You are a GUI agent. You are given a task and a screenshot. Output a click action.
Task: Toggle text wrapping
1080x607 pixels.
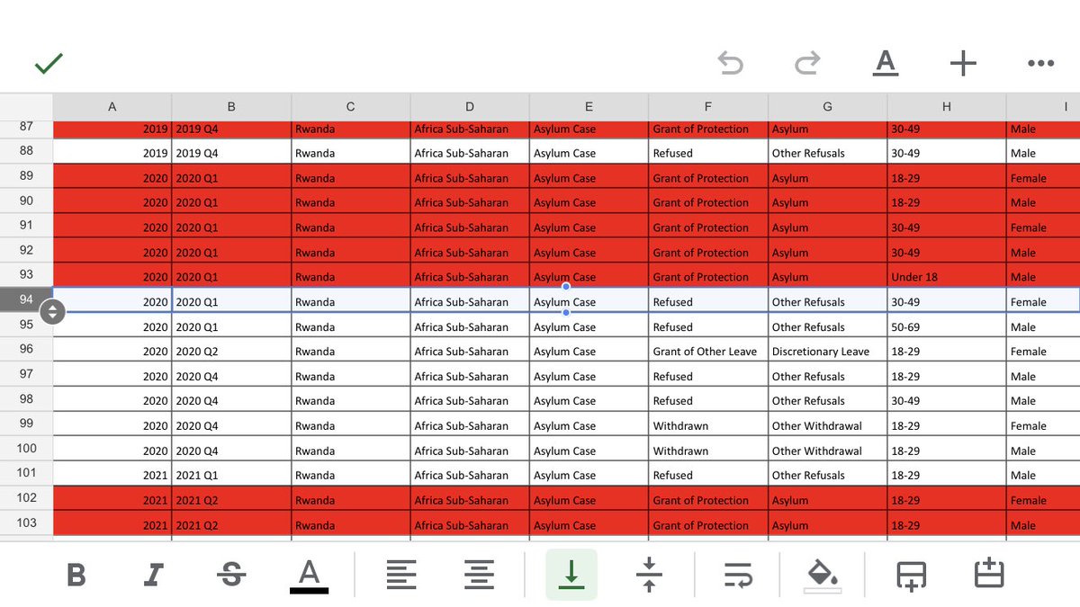(738, 574)
